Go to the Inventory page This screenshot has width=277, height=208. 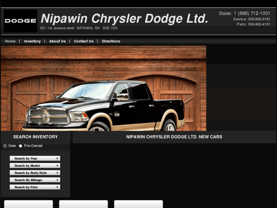tap(32, 41)
